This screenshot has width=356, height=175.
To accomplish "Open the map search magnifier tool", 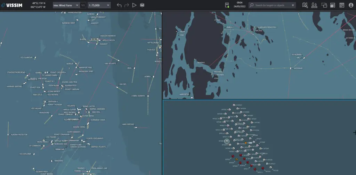I will (305, 5).
